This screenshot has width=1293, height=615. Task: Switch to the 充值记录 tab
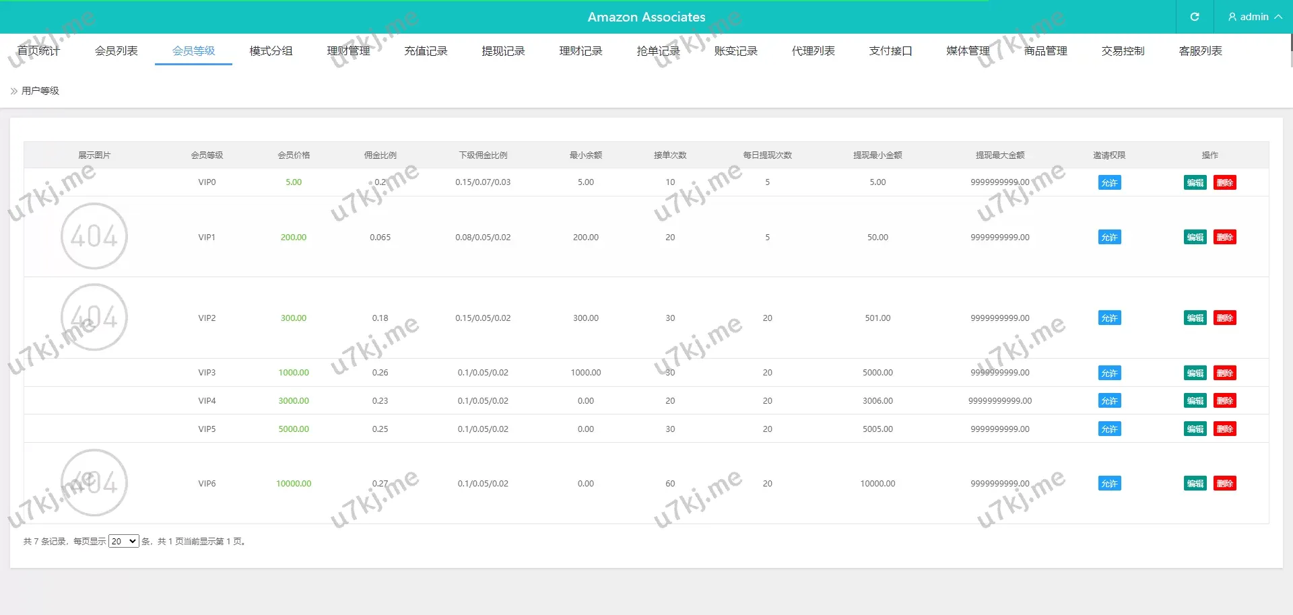(426, 51)
